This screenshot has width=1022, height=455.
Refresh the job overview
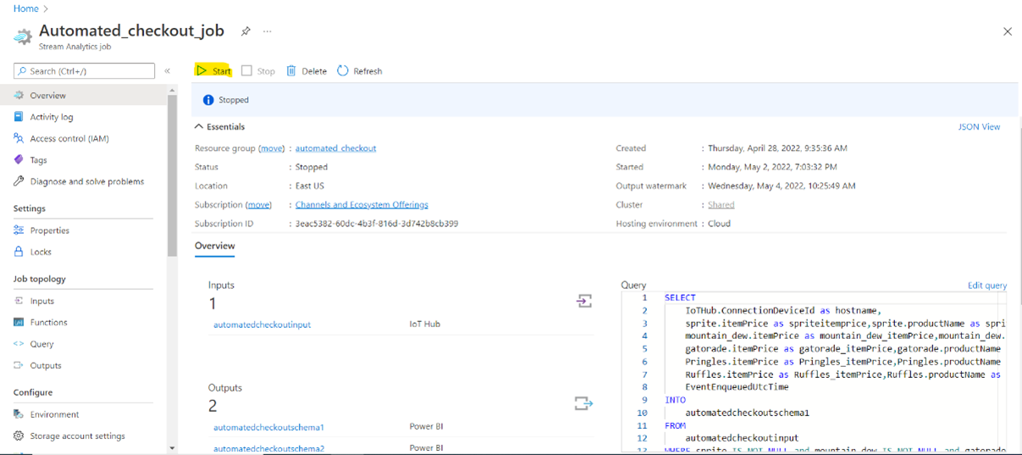click(x=360, y=71)
